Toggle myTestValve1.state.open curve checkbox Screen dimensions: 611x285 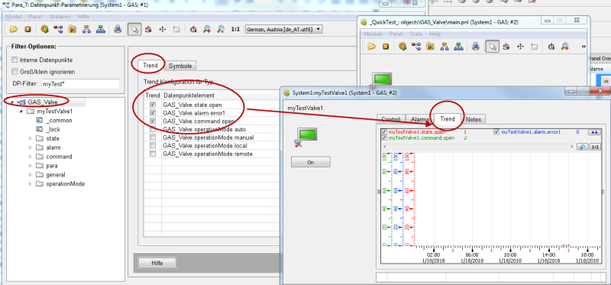coord(384,132)
